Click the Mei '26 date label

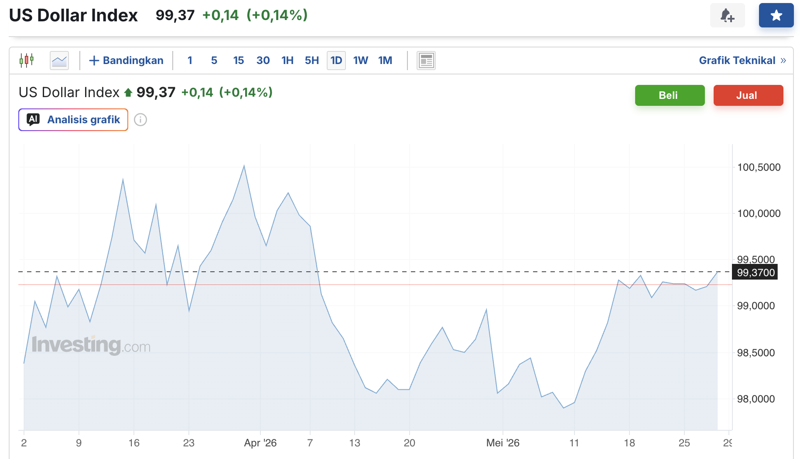coord(503,443)
